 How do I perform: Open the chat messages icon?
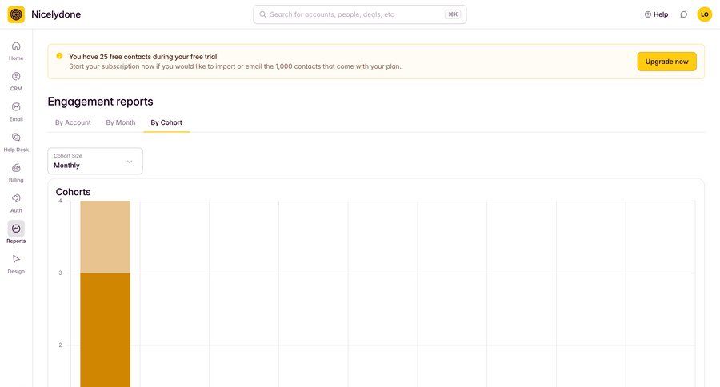(683, 14)
